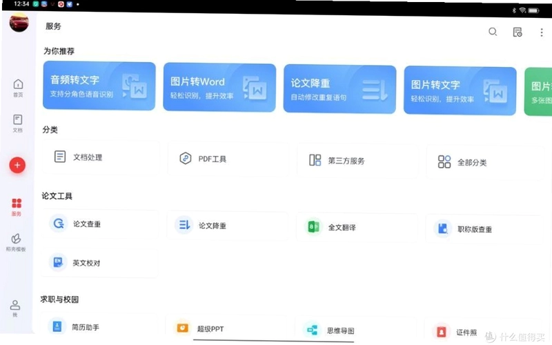
Task: Open PDF工具 category
Action: [x=228, y=159]
